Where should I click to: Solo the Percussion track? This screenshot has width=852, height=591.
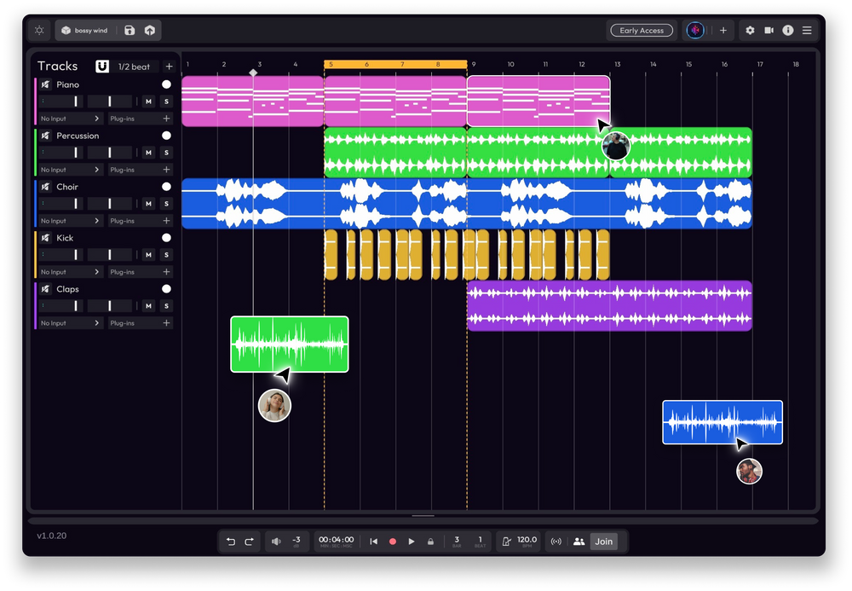tap(166, 153)
